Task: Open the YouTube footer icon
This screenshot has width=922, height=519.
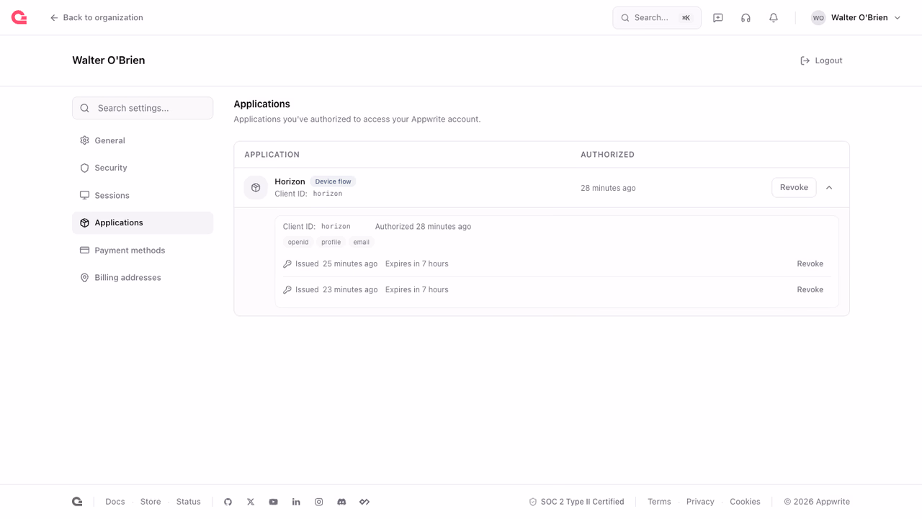Action: pyautogui.click(x=274, y=502)
